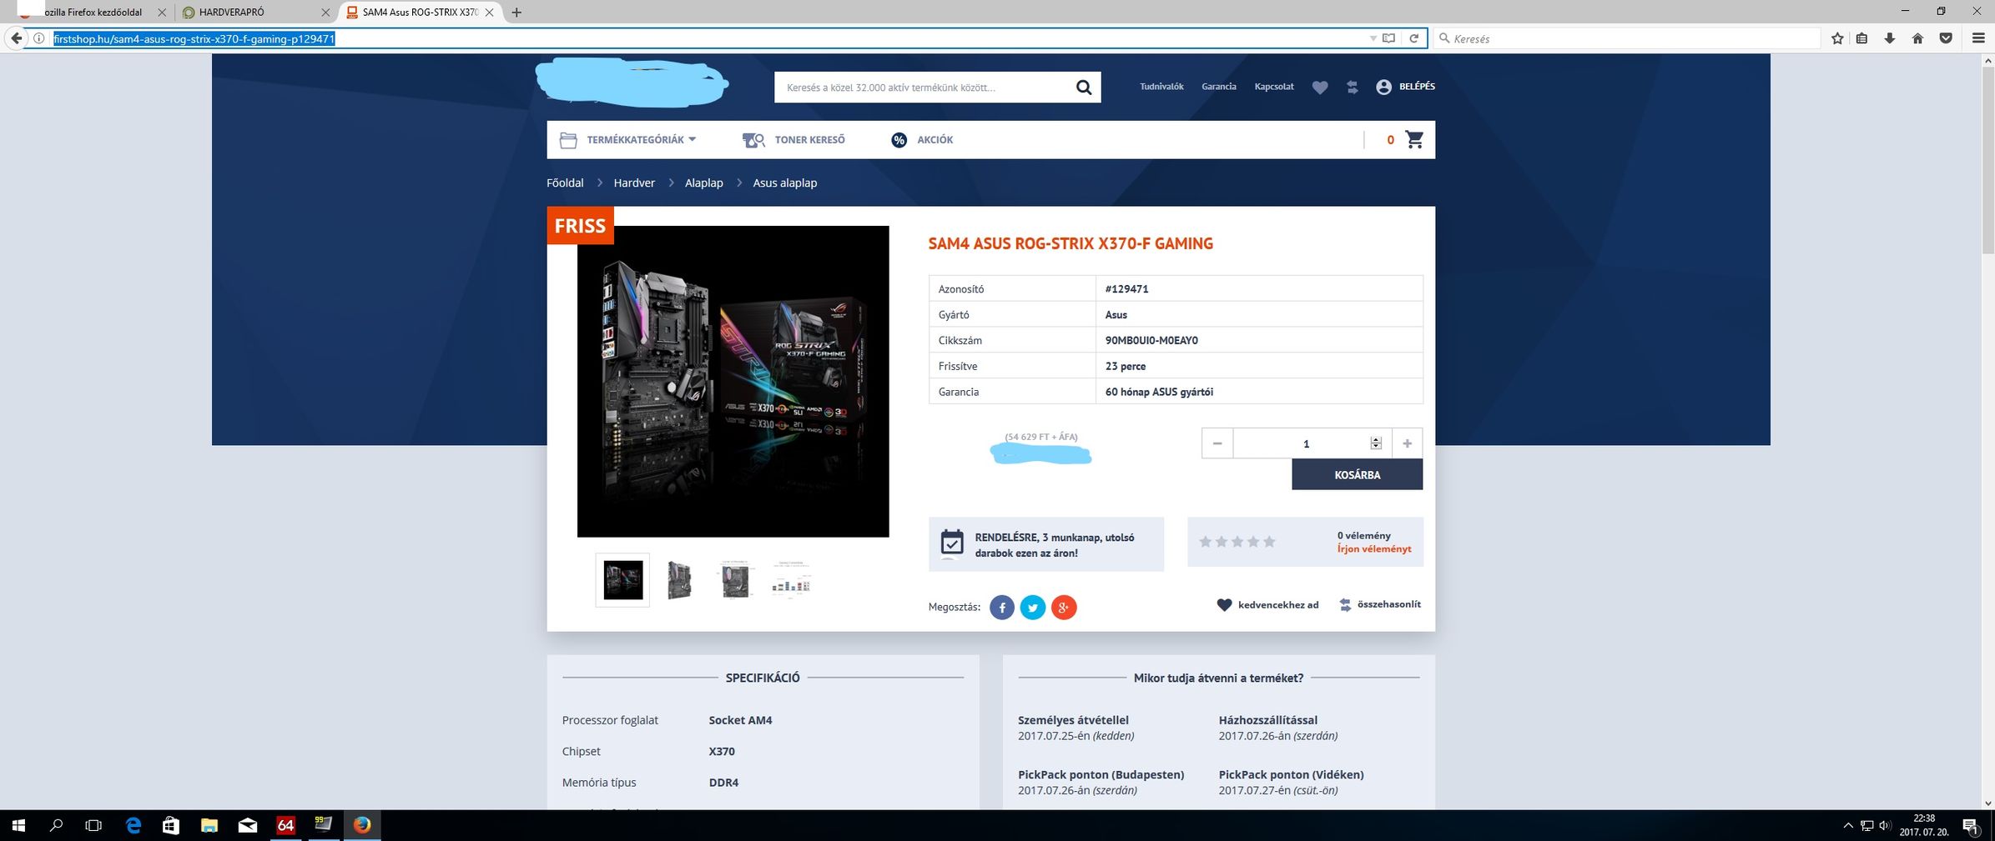Click the site search magnifier icon
The width and height of the screenshot is (1995, 841).
[x=1083, y=88]
